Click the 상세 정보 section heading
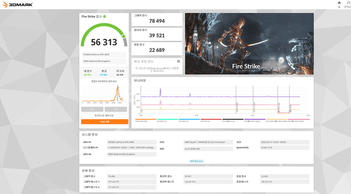The image size is (351, 194). (88, 171)
